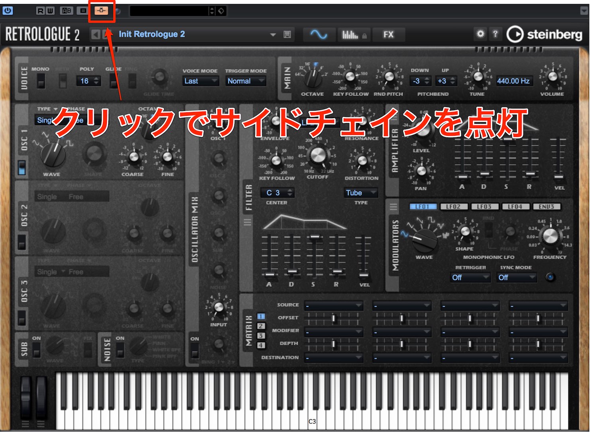
Task: Switch the A/B comparison setting
Action: [66, 11]
